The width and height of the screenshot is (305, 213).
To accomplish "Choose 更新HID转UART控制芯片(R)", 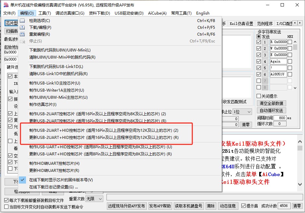I will [x=120, y=170].
